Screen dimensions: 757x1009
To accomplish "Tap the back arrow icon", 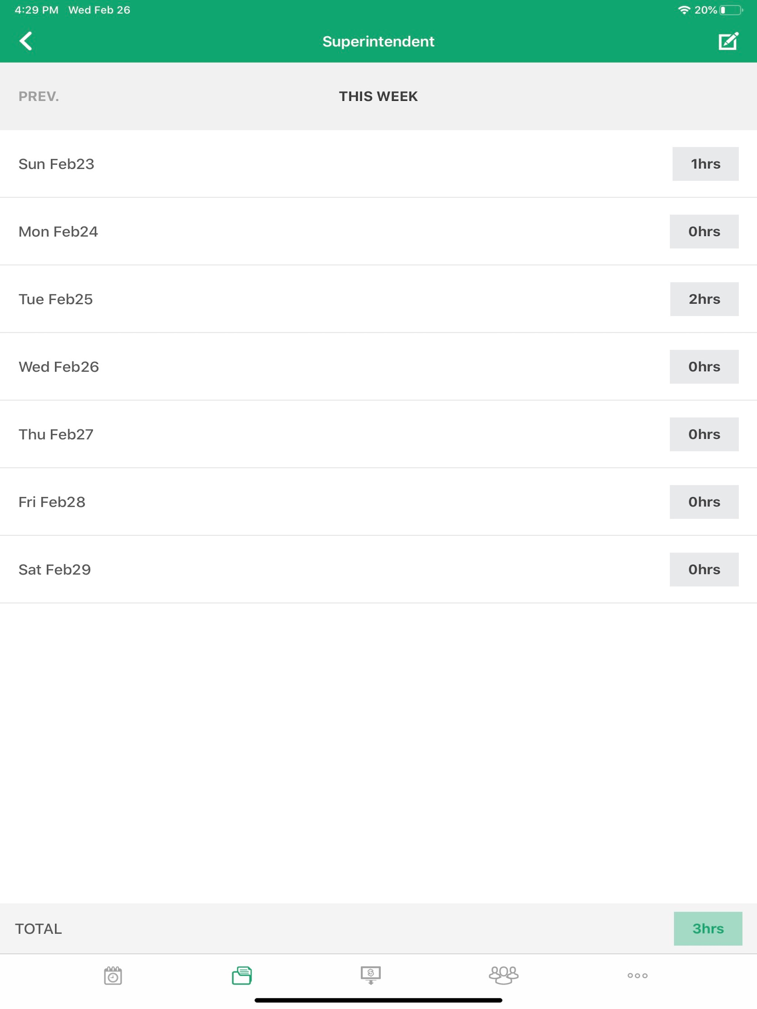I will coord(26,41).
